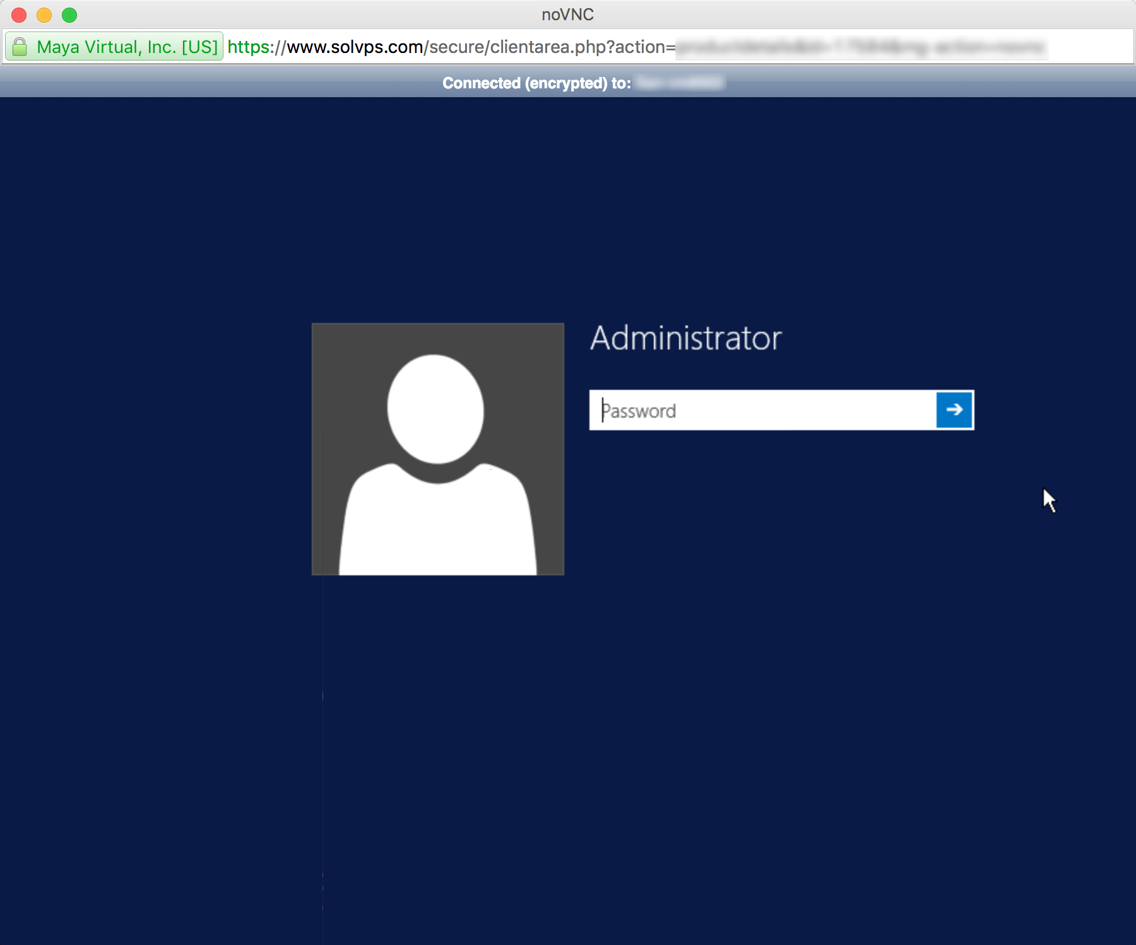Screen dimensions: 1136x945
Task: Click the noVNC window title bar
Action: [568, 14]
